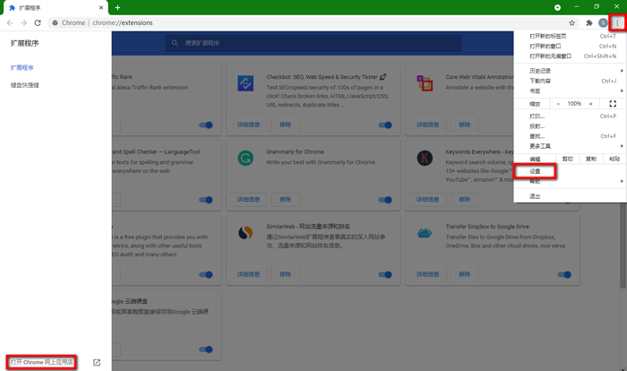
Task: Disable the Alexa Traffic Rank extension toggle
Action: (206, 125)
